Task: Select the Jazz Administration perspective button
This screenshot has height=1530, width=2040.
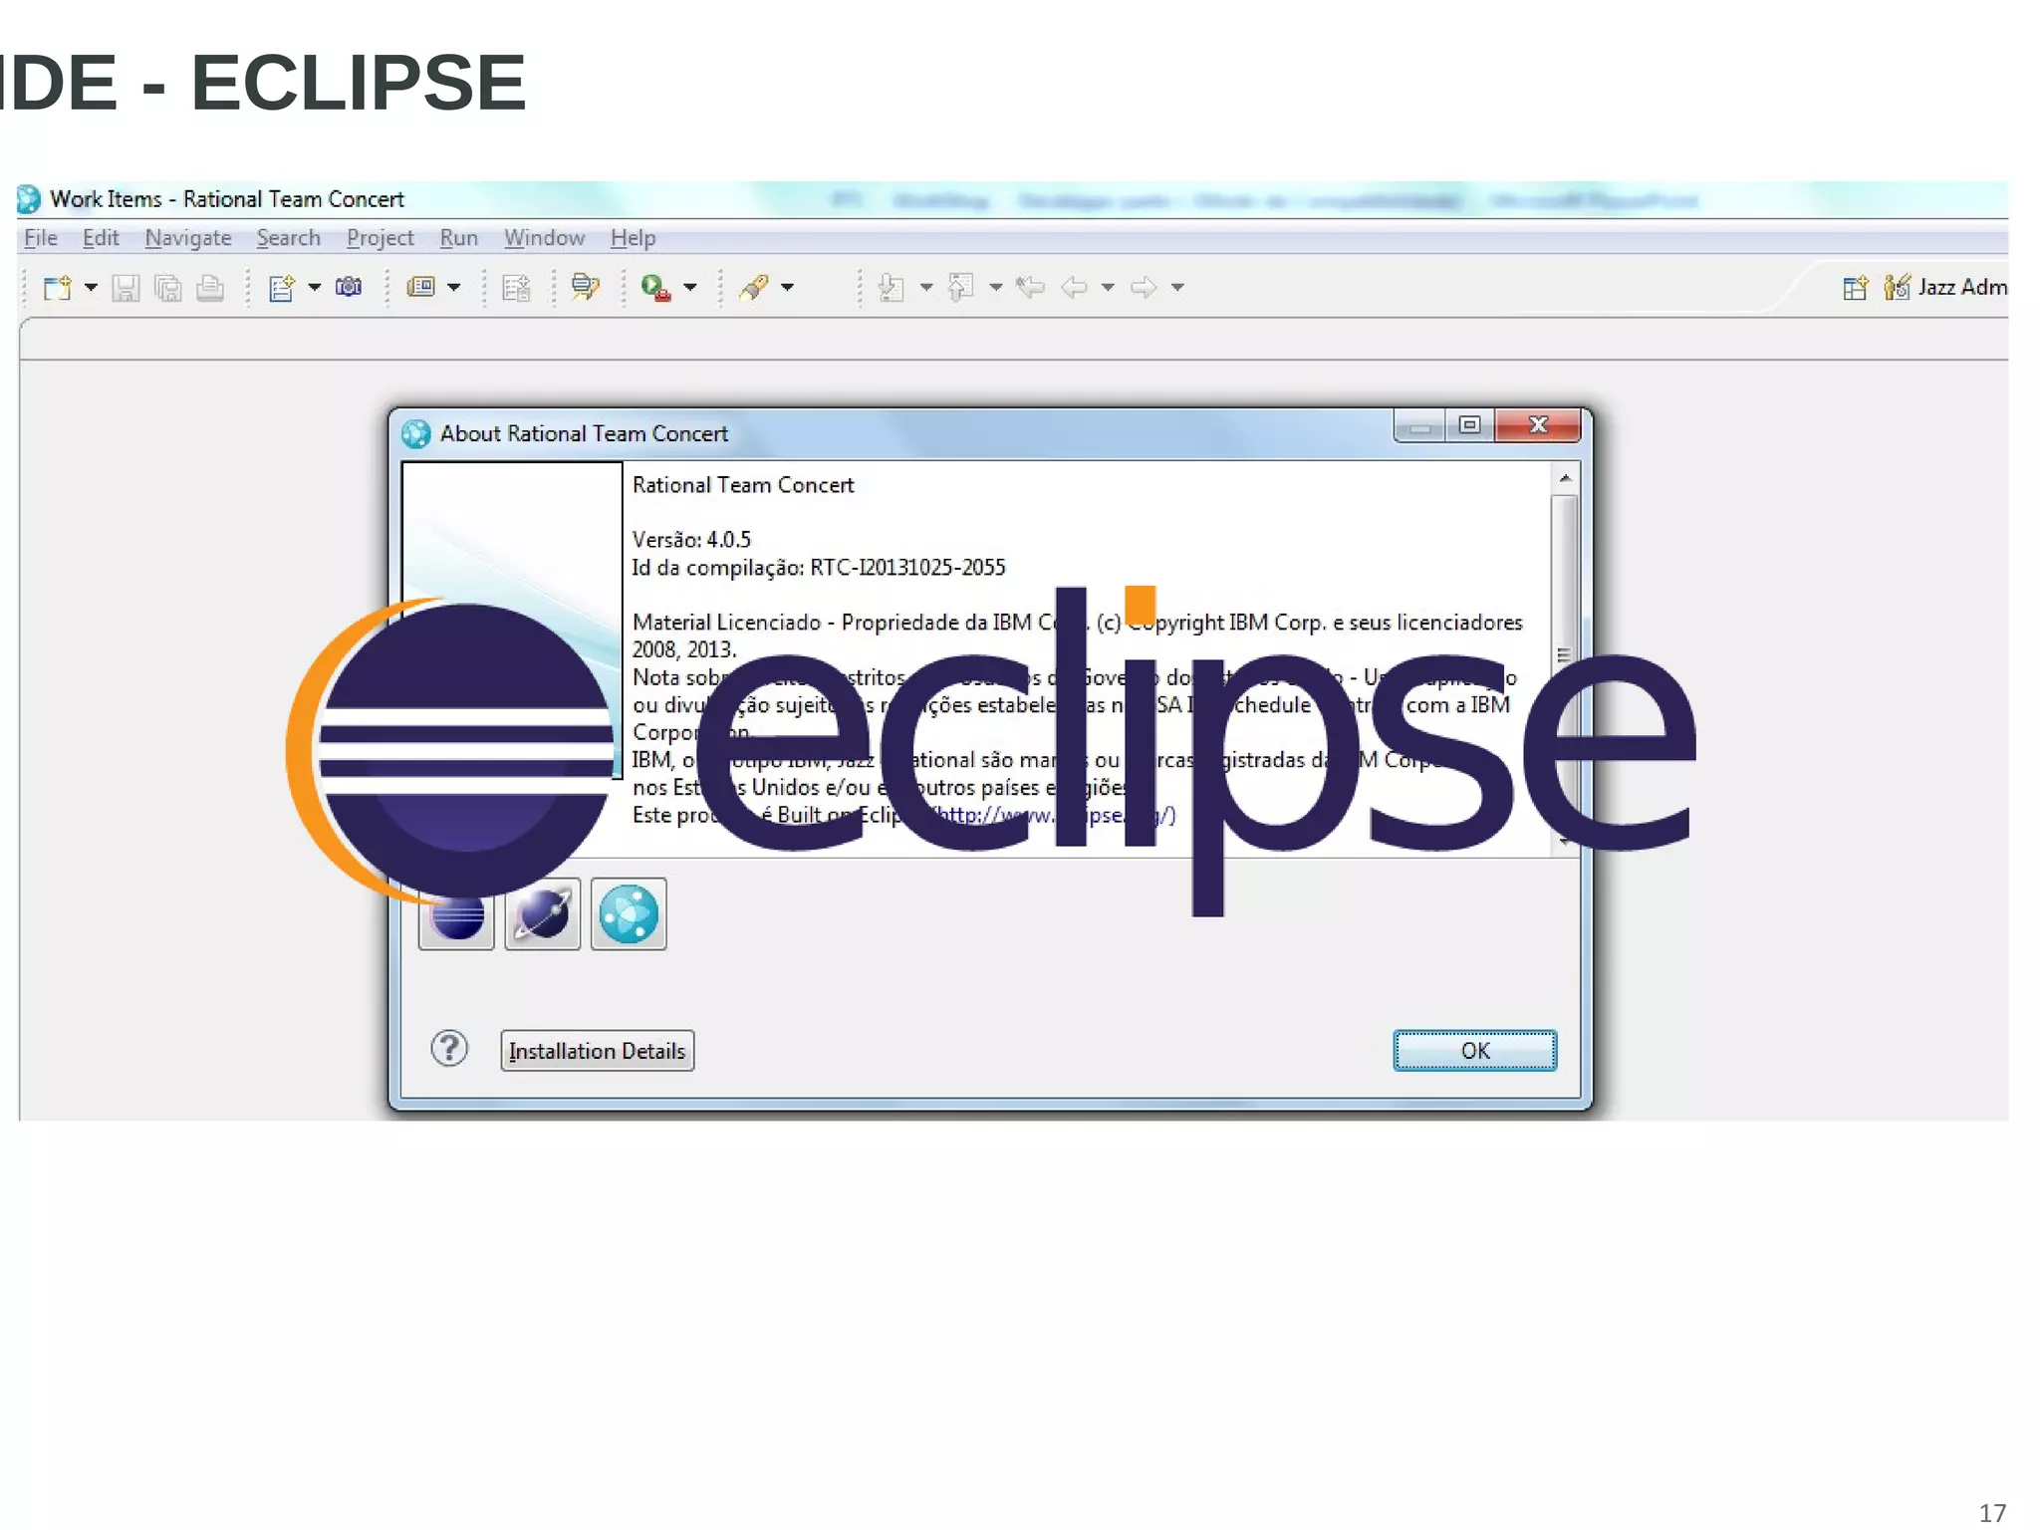Action: tap(1944, 288)
